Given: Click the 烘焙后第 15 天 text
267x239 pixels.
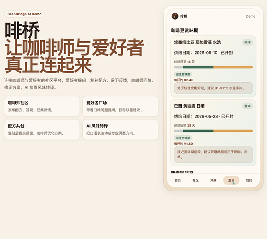Looking at the screenshot, I should [184, 62].
